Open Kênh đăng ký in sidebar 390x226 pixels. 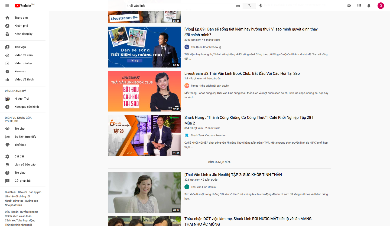(x=23, y=34)
